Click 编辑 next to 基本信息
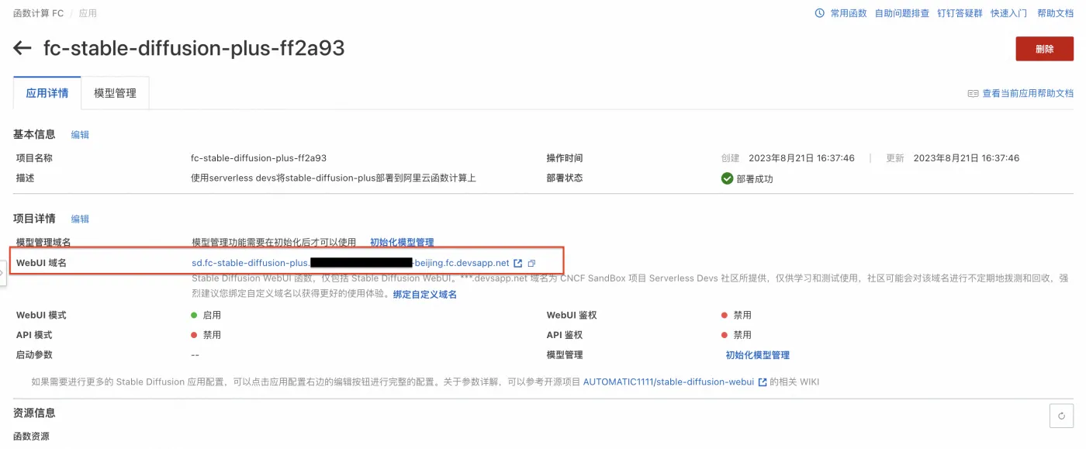The height and width of the screenshot is (449, 1086). click(80, 135)
